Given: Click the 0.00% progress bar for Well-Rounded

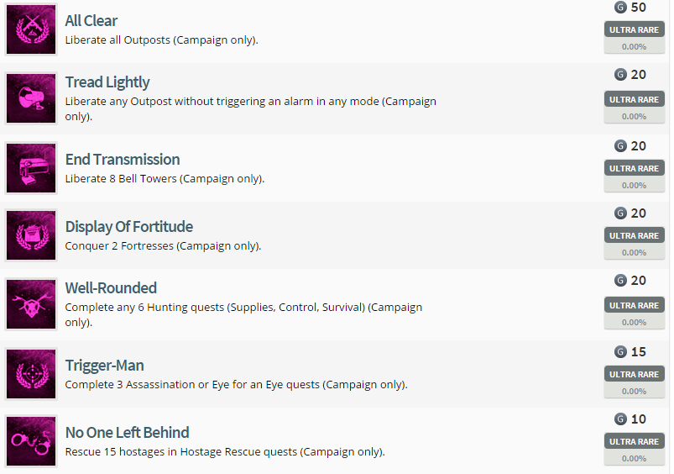Looking at the screenshot, I should click(634, 322).
